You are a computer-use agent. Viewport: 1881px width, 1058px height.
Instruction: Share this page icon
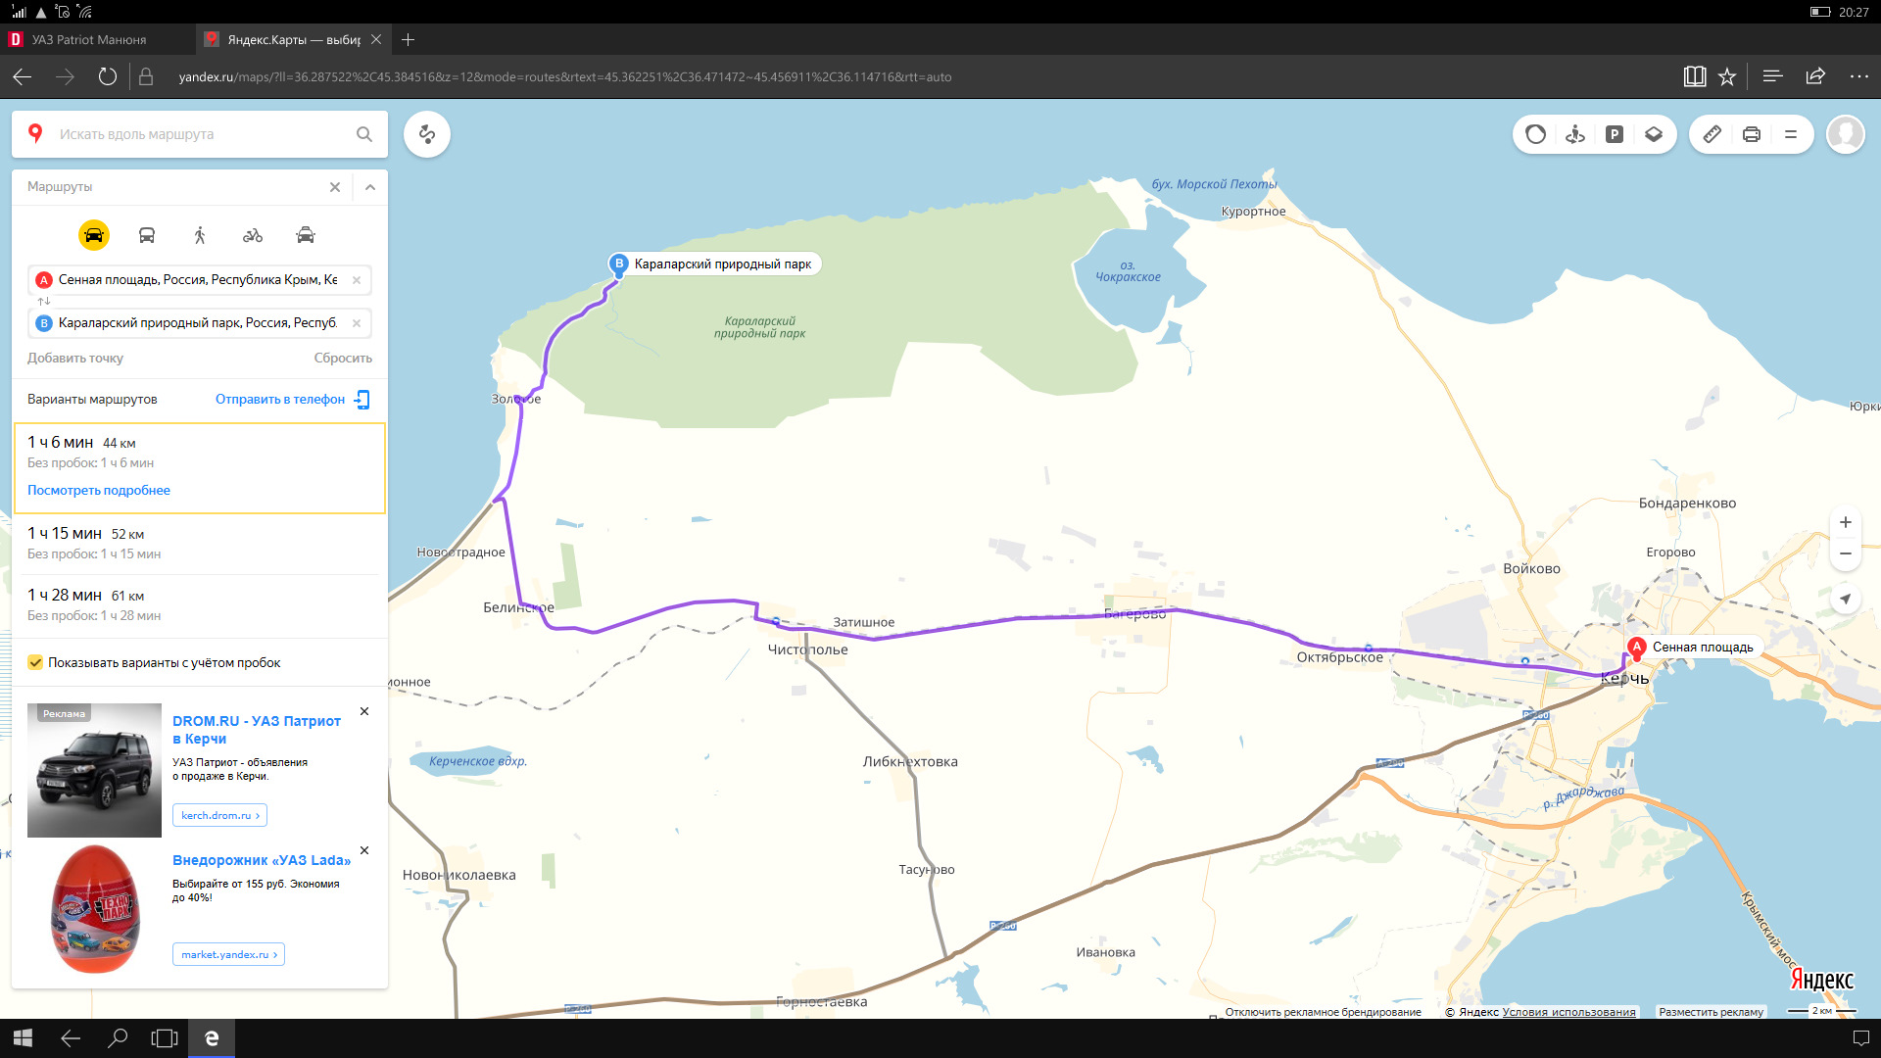click(x=1815, y=76)
